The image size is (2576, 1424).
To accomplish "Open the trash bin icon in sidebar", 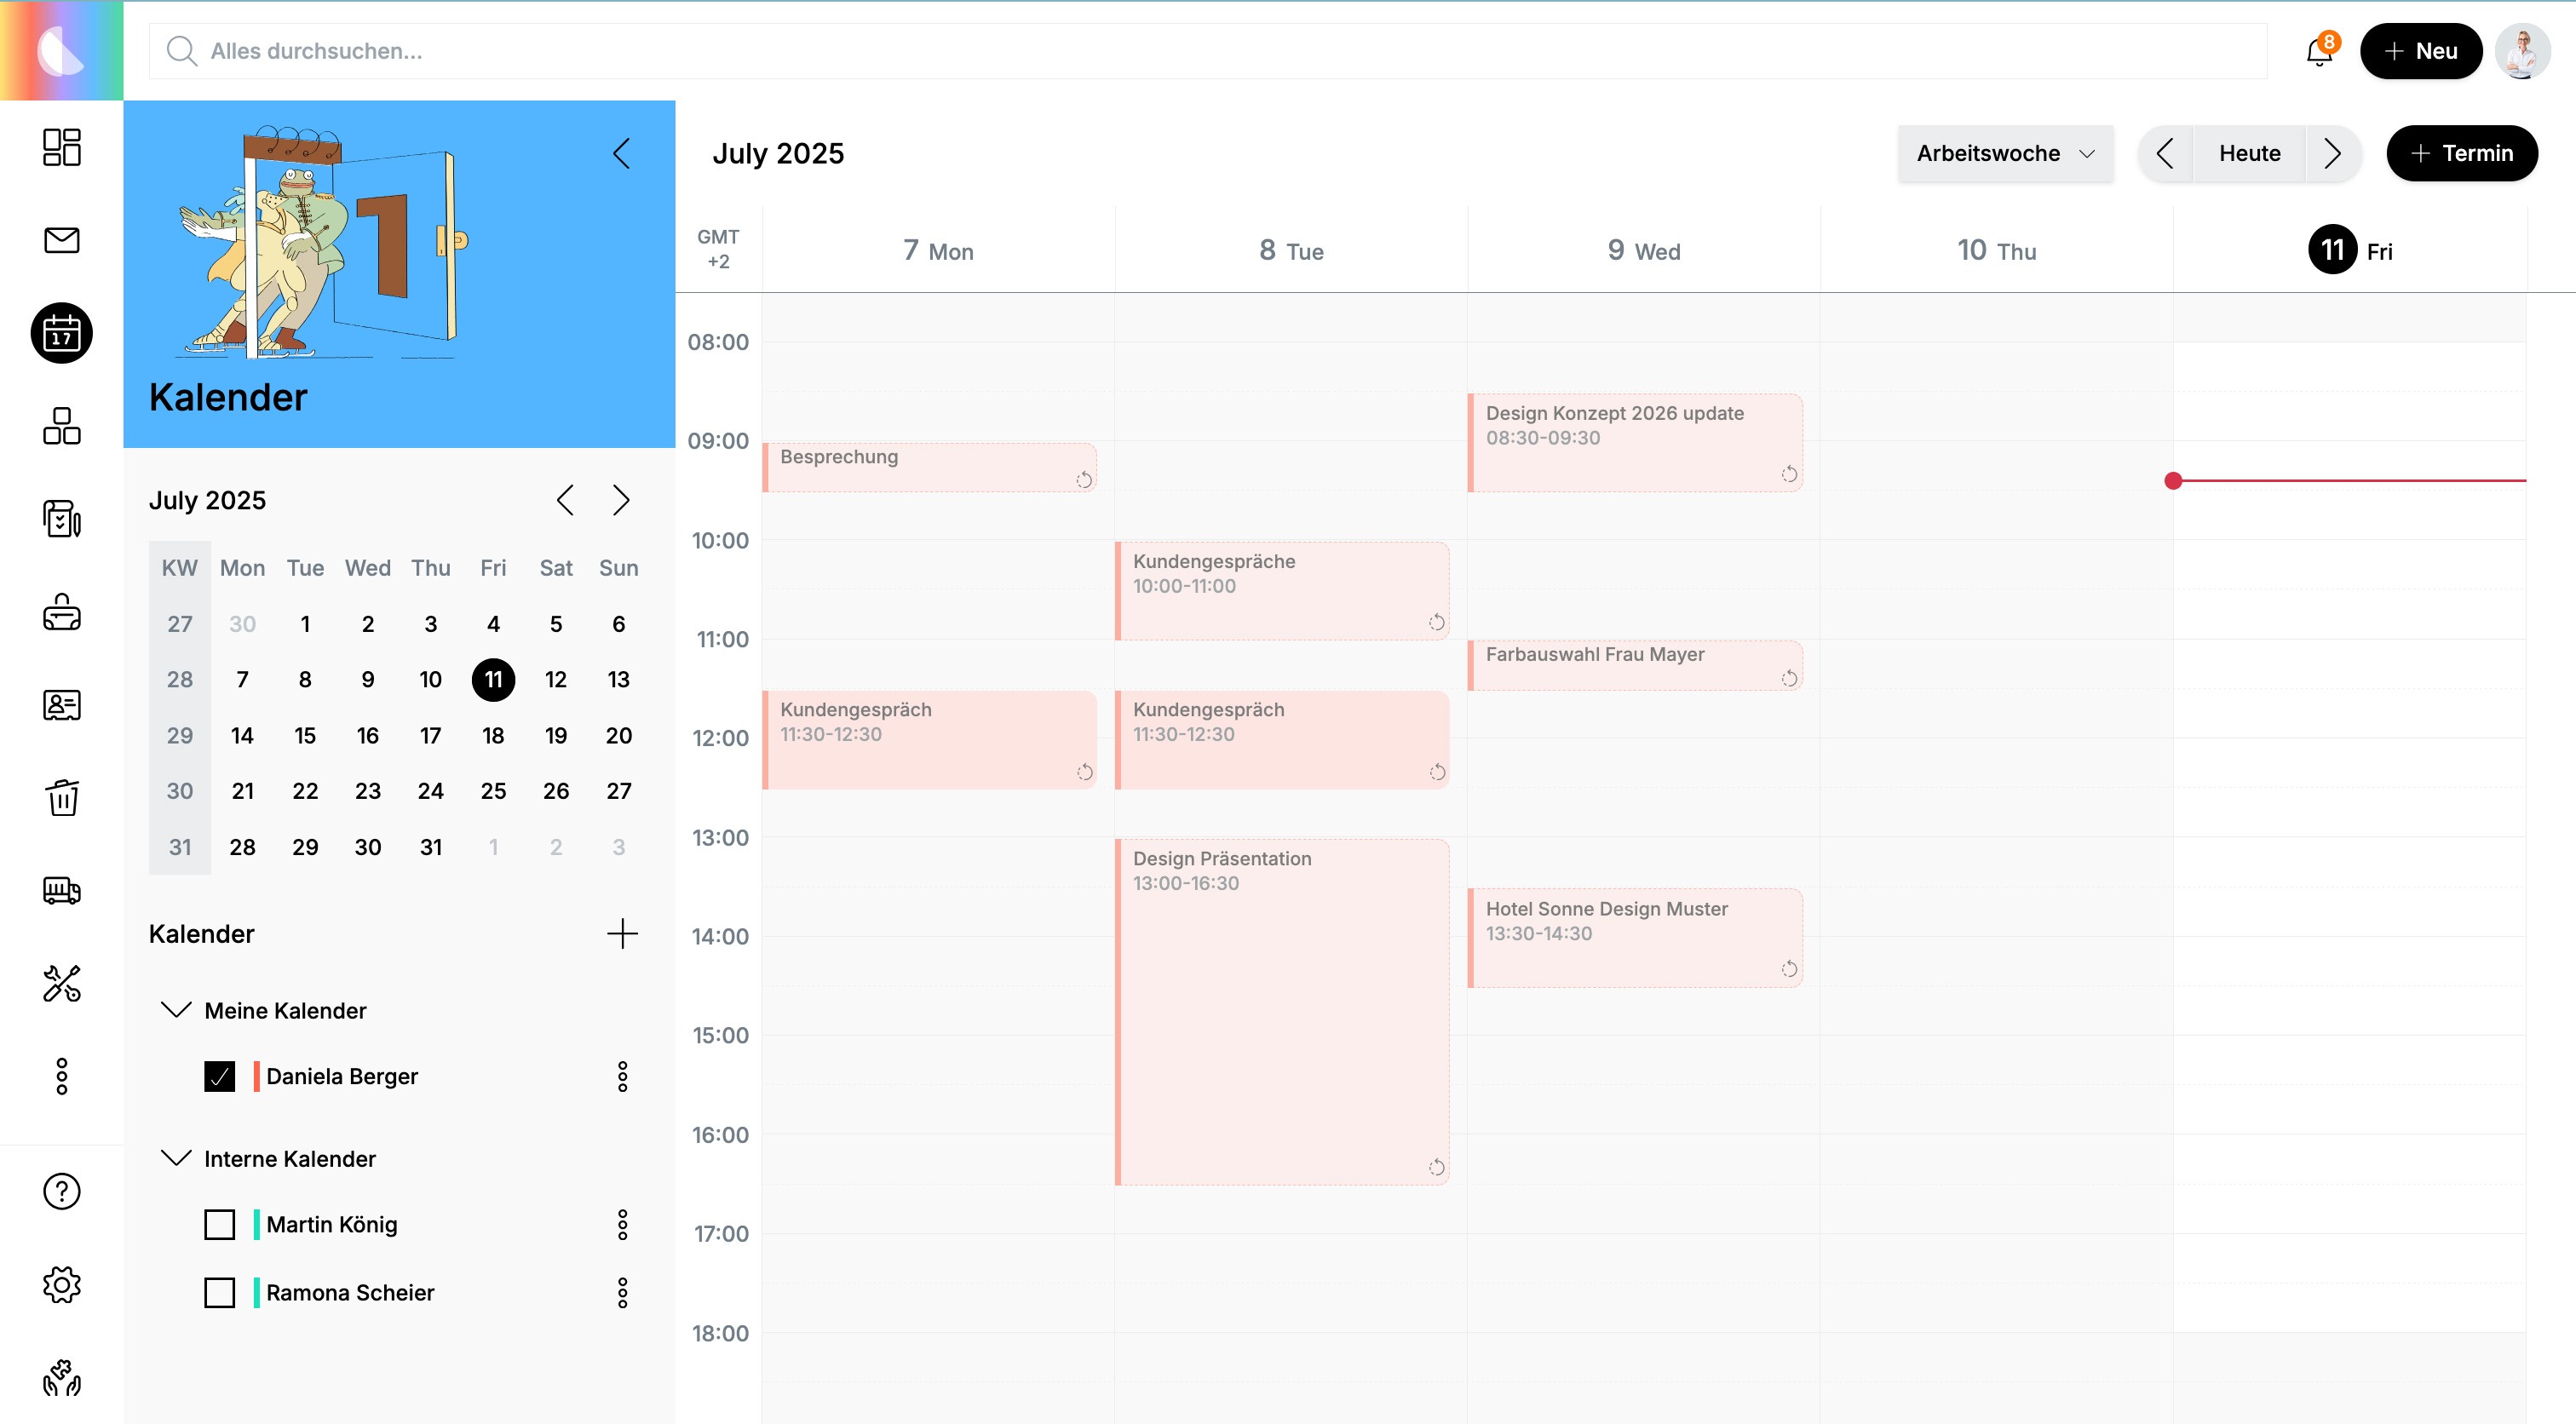I will tap(62, 798).
